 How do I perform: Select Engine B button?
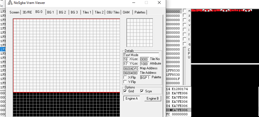[x=153, y=98]
